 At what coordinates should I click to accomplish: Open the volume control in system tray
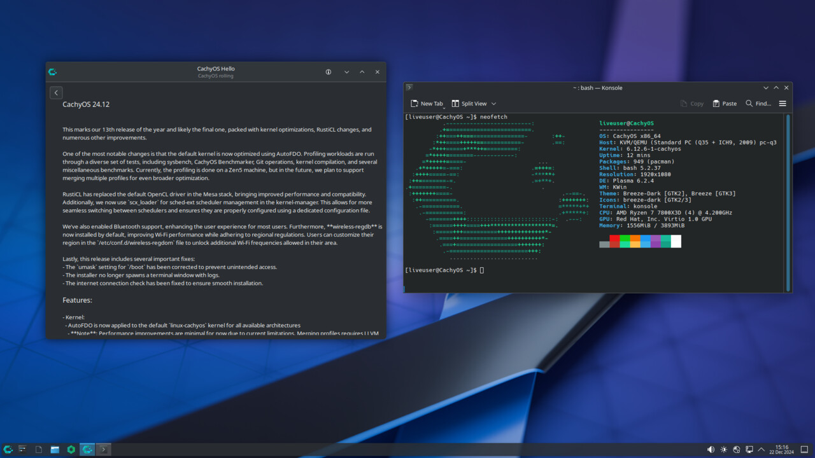point(711,450)
